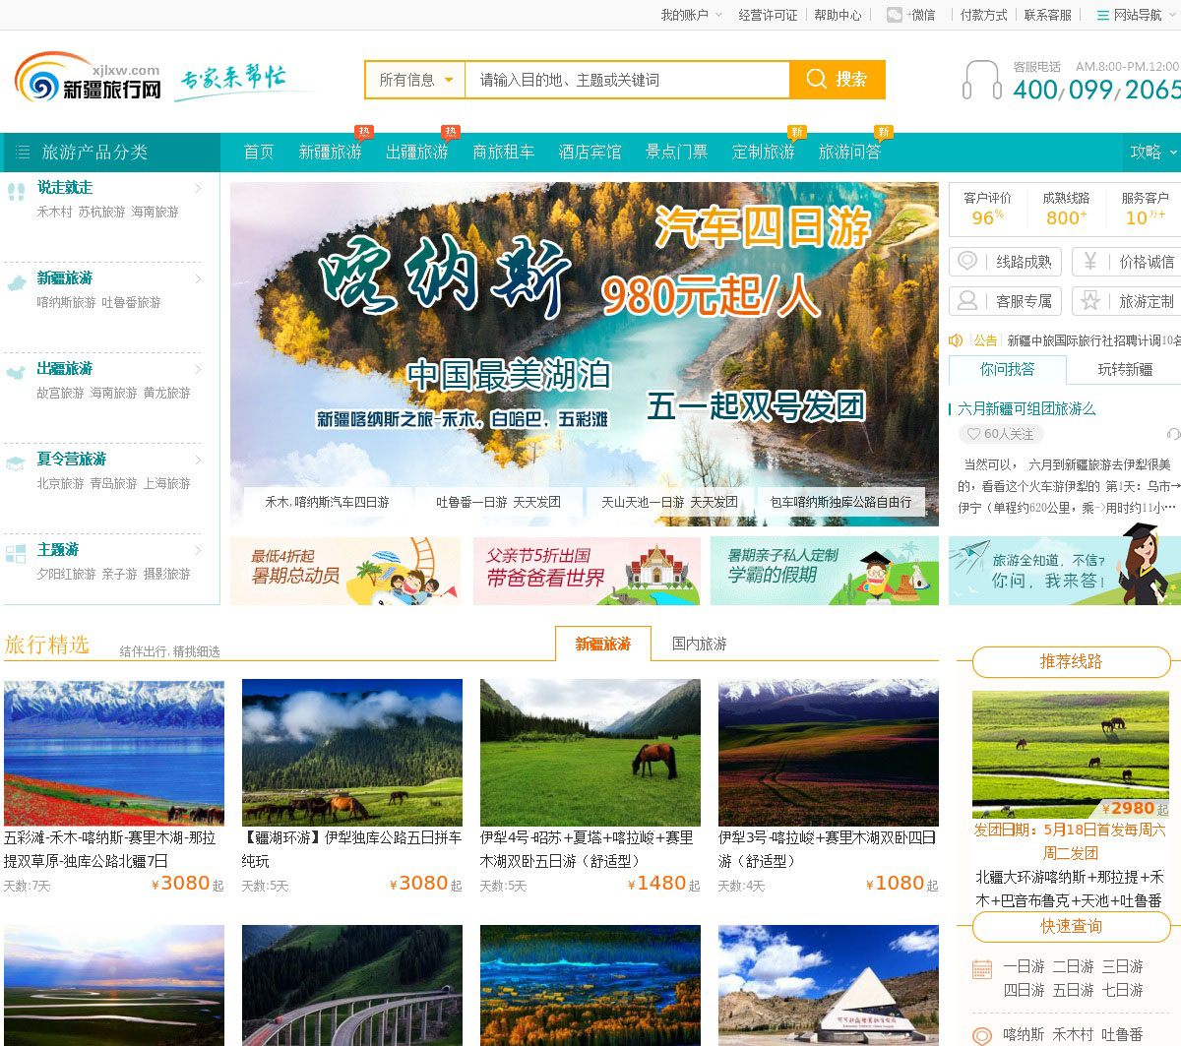Click the 客服专属 person icon
This screenshot has height=1046, width=1181.
967,300
